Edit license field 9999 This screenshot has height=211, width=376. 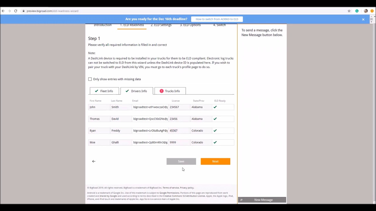179,142
